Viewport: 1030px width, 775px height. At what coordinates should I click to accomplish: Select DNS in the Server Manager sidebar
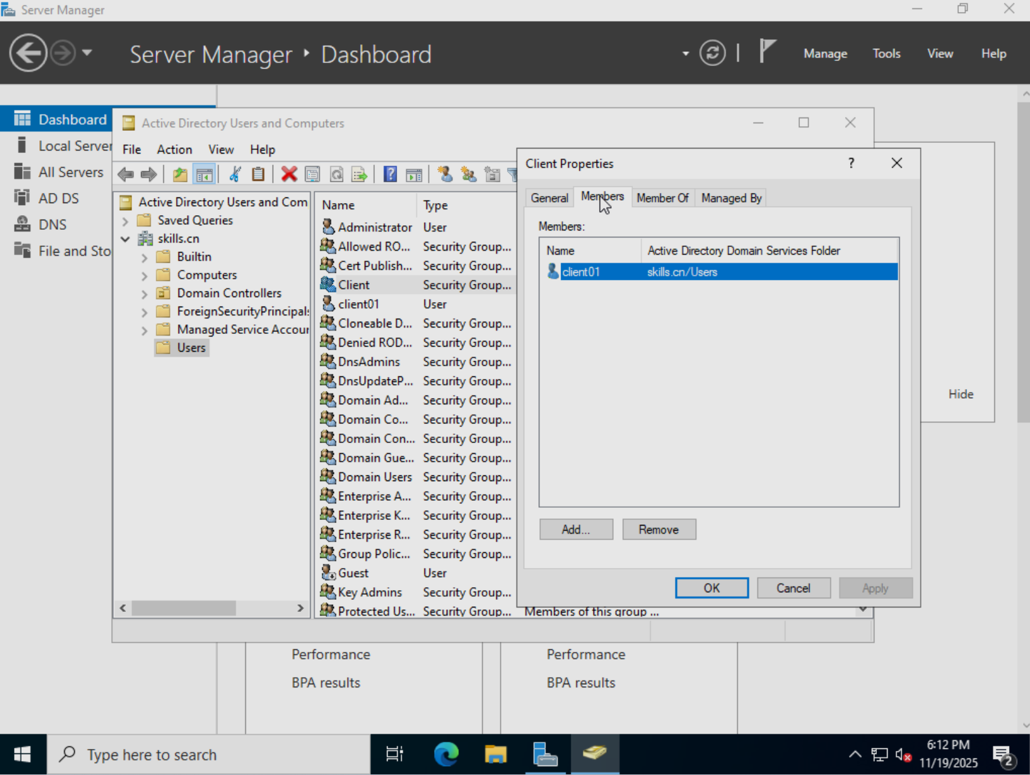click(52, 225)
